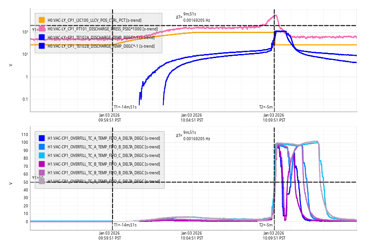The image size is (365, 250).
Task: Click the blue TE102B_DISCHARGE_TEMP legend swatch
Action: coord(42,46)
